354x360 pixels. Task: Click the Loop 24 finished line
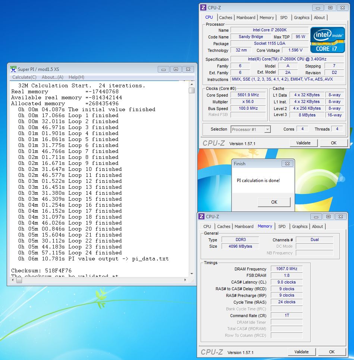tap(70, 253)
